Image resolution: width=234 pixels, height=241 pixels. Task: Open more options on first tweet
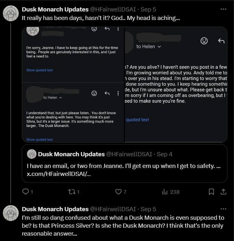[x=223, y=10]
